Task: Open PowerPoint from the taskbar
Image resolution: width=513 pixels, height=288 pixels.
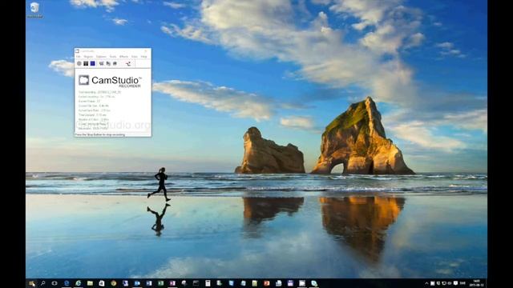Action: (x=267, y=283)
